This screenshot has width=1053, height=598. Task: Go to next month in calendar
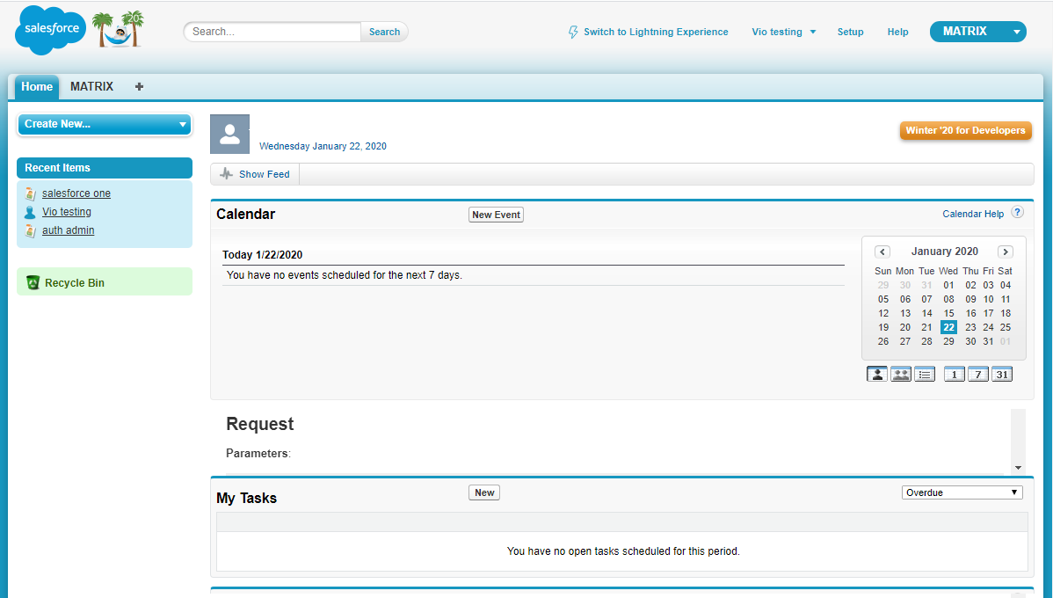pyautogui.click(x=1006, y=252)
